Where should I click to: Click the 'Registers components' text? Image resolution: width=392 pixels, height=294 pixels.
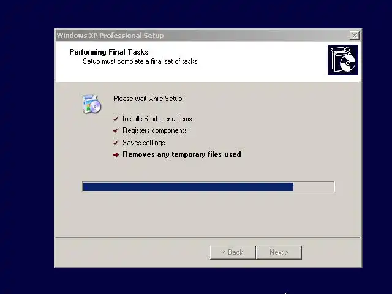pyautogui.click(x=155, y=130)
